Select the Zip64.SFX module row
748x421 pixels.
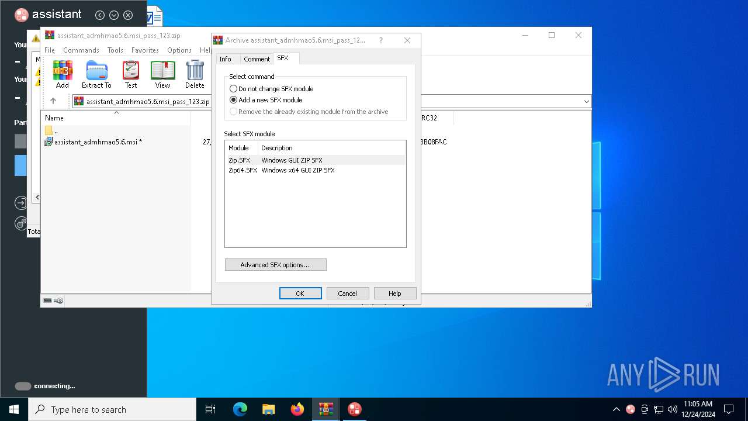pyautogui.click(x=316, y=170)
